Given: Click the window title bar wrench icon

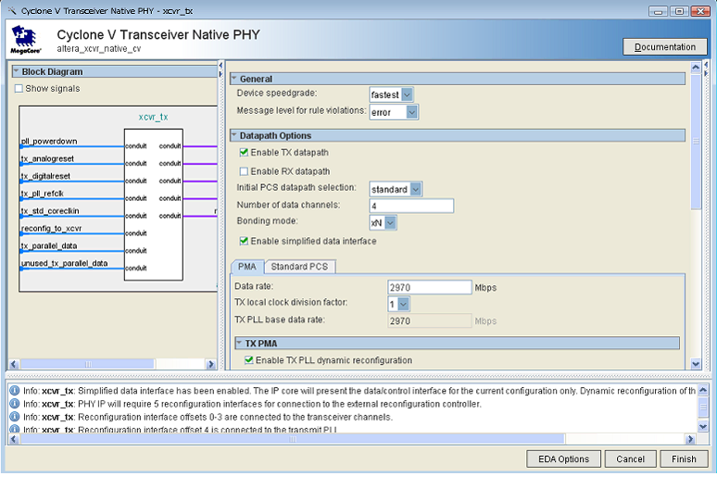Looking at the screenshot, I should point(11,10).
